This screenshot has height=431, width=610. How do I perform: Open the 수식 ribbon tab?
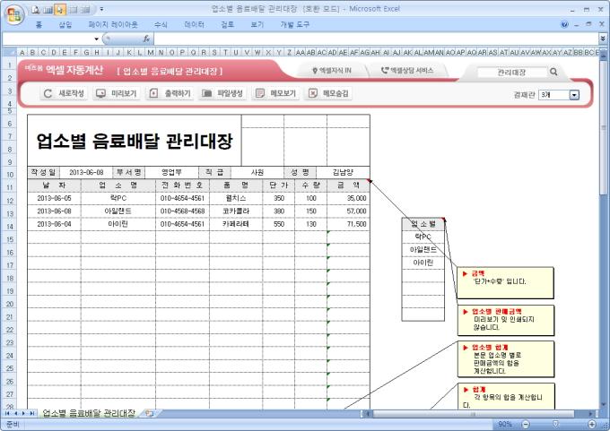[x=161, y=24]
